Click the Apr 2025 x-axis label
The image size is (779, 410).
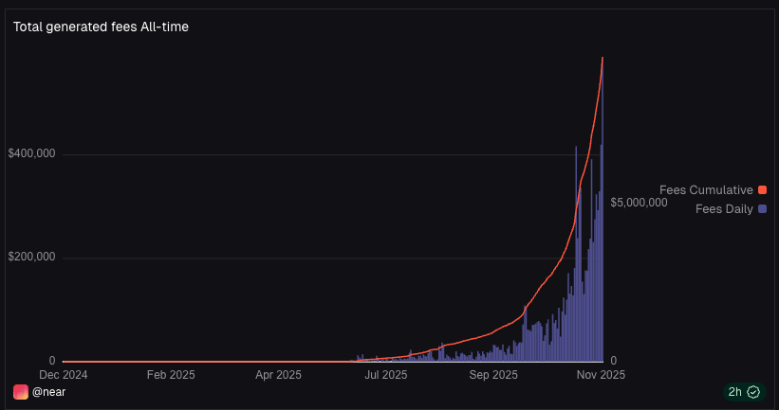278,375
